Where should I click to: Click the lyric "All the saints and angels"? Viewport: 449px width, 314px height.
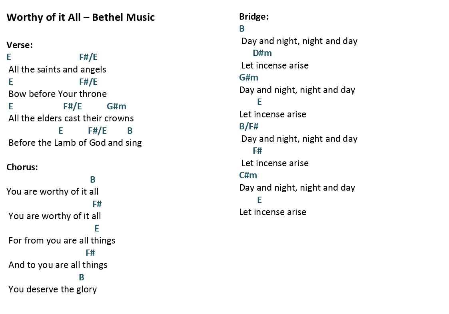(x=57, y=70)
